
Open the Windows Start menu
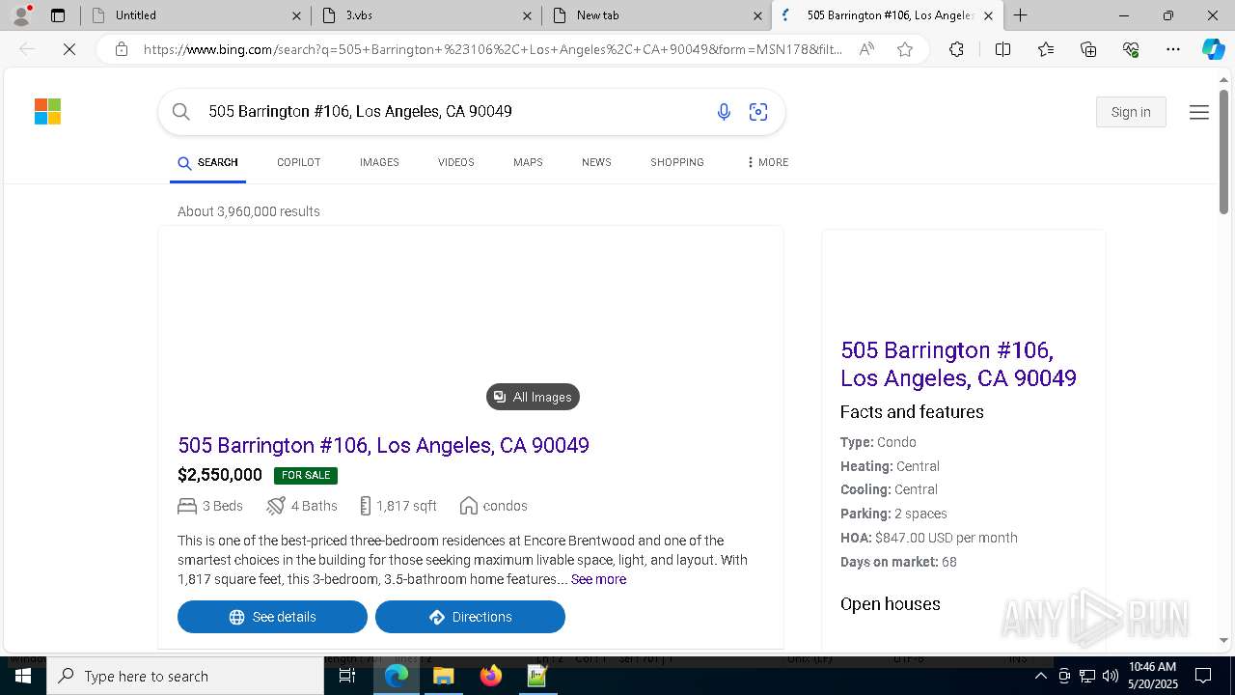pos(23,676)
